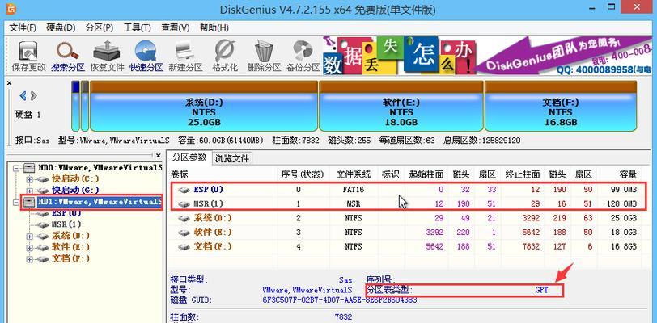
Task: Click the 16.8GB capacity cell
Action: point(625,247)
